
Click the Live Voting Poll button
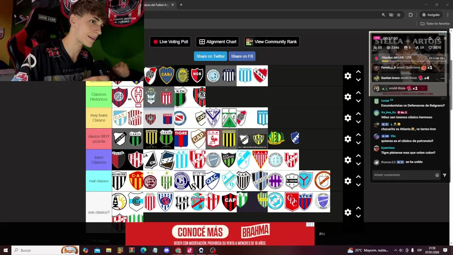point(170,42)
